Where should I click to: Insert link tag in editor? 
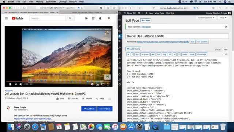pyautogui.click(x=137, y=55)
